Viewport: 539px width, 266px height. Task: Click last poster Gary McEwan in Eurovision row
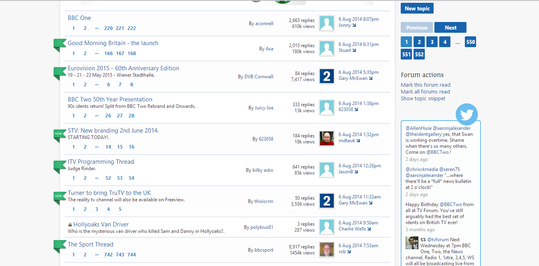[x=353, y=78]
